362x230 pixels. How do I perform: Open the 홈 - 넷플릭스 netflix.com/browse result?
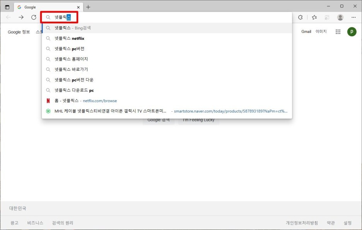(x=167, y=101)
